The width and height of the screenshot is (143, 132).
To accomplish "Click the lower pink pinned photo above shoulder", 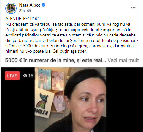I will coord(59,102).
